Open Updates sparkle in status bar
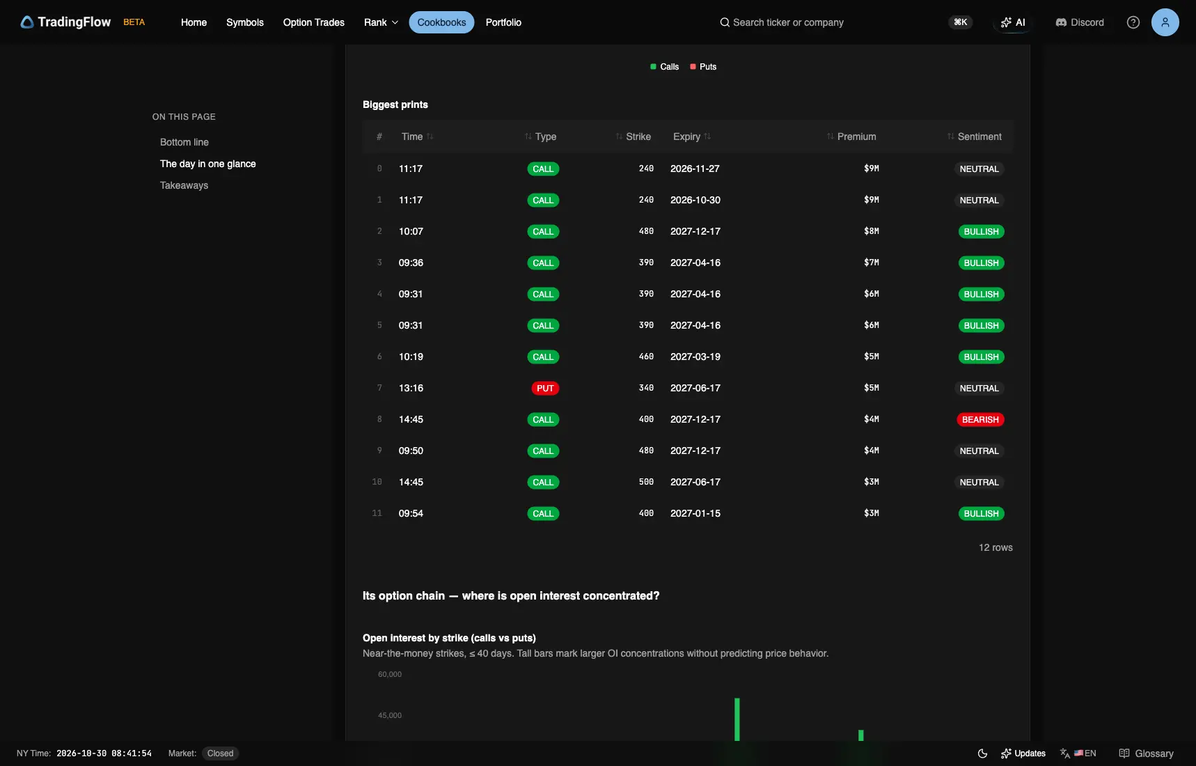Image resolution: width=1196 pixels, height=766 pixels. [x=1023, y=753]
